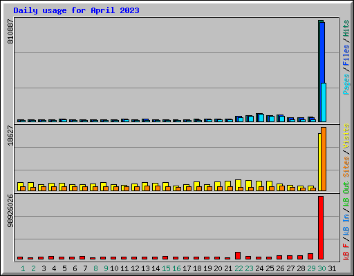Click day 19 on the x-axis

click(207, 268)
